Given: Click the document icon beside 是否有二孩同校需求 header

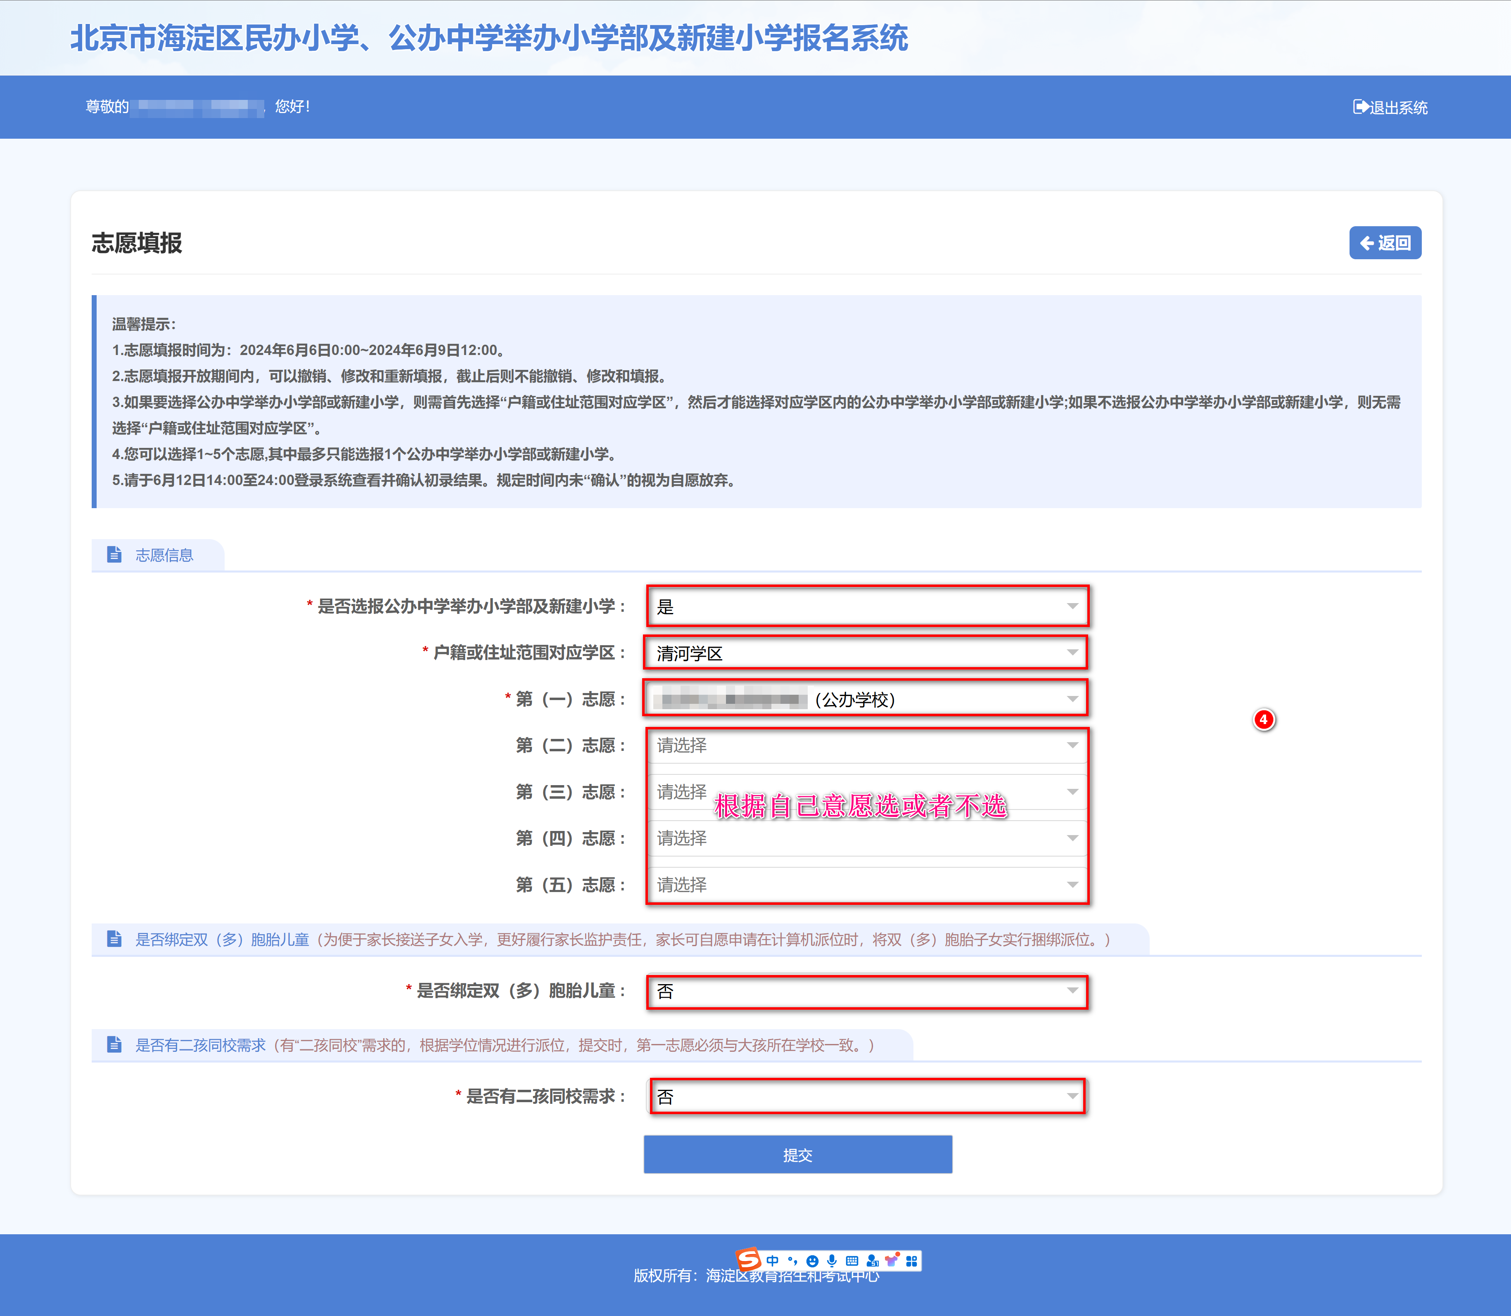Looking at the screenshot, I should click(x=114, y=1044).
